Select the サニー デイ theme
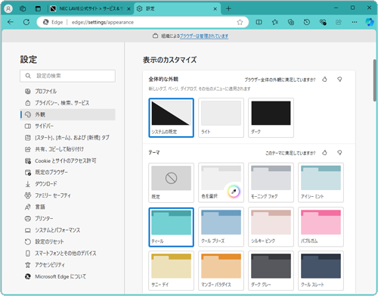Screen dimensions: 378x296 (x=171, y=271)
